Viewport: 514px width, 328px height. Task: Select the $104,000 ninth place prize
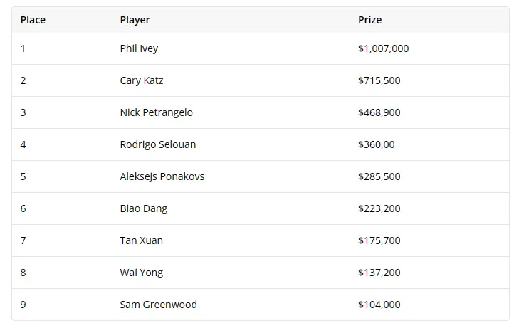pyautogui.click(x=379, y=305)
